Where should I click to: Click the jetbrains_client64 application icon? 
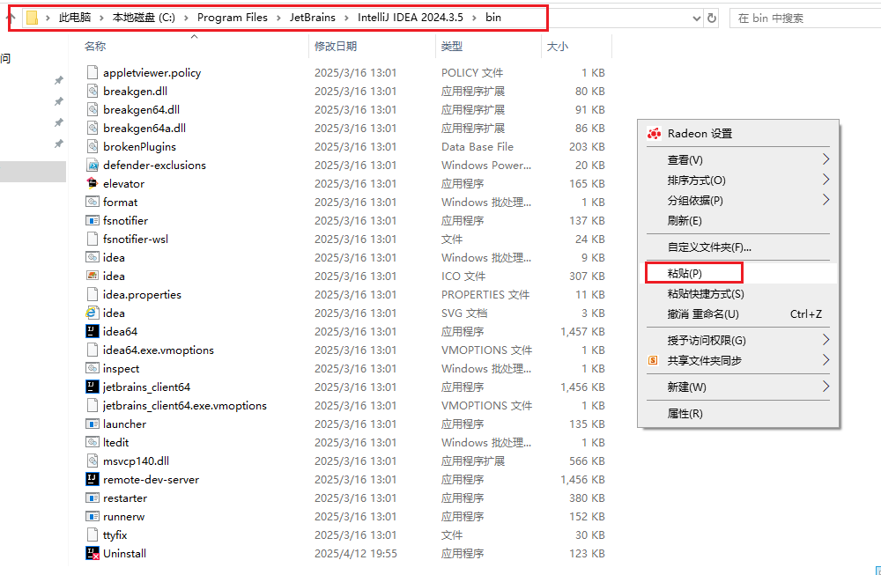(93, 387)
